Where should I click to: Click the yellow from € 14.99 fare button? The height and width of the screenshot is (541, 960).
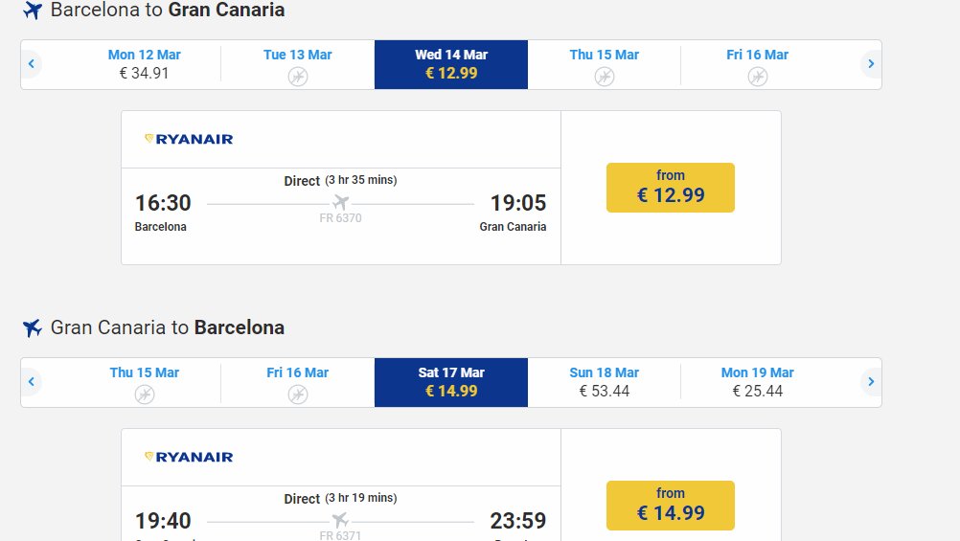[670, 506]
